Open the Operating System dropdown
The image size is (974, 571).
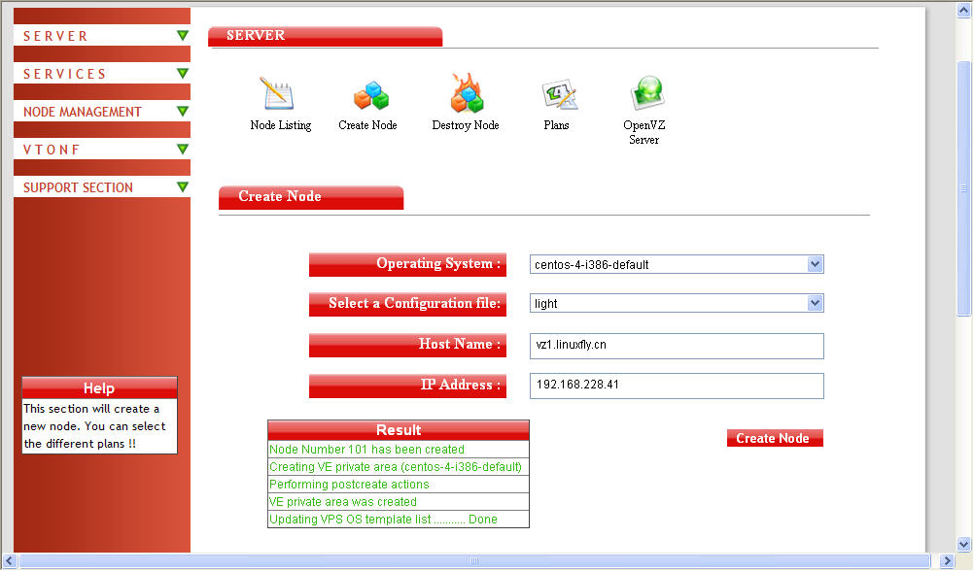click(815, 264)
